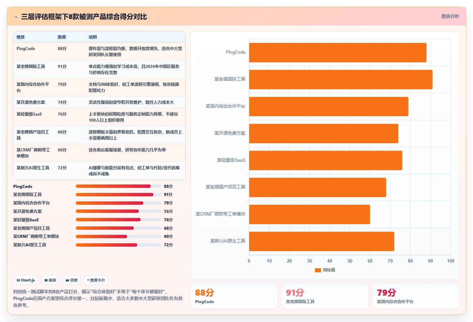Click the 指标值 legend label
The image size is (473, 322).
point(329,270)
